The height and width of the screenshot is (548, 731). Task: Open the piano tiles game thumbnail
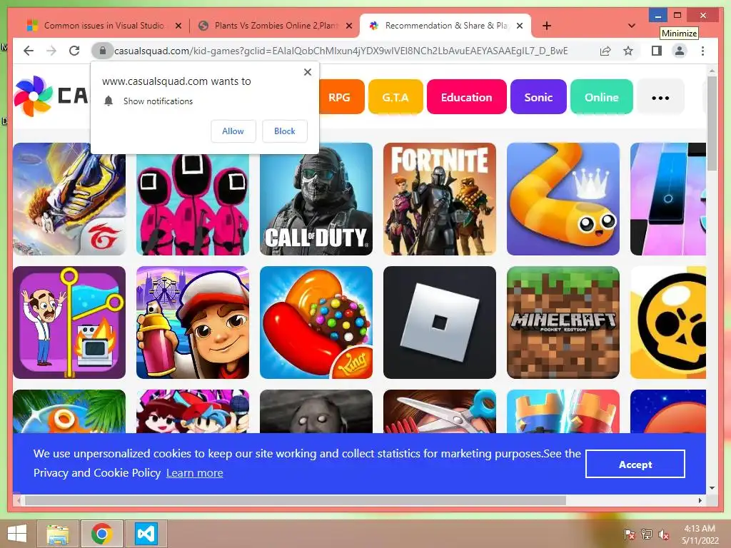[668, 199]
